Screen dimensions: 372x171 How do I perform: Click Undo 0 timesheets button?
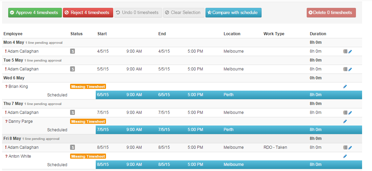pyautogui.click(x=138, y=13)
